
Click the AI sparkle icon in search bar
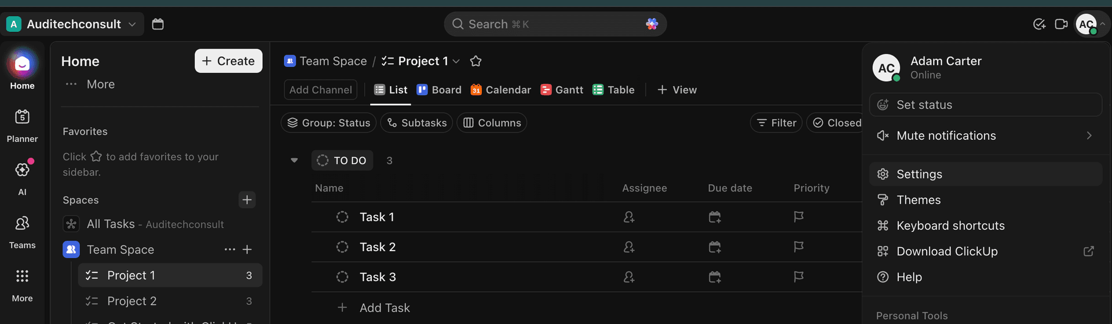(x=652, y=24)
